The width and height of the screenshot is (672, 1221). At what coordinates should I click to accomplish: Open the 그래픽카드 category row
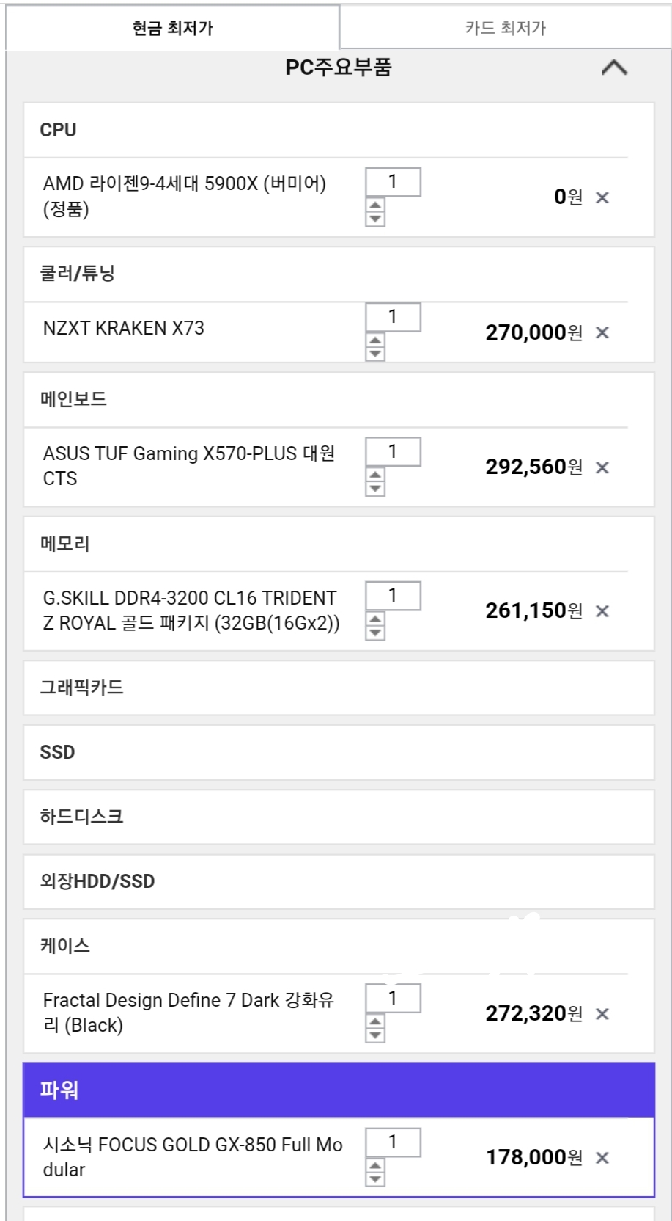pyautogui.click(x=339, y=688)
